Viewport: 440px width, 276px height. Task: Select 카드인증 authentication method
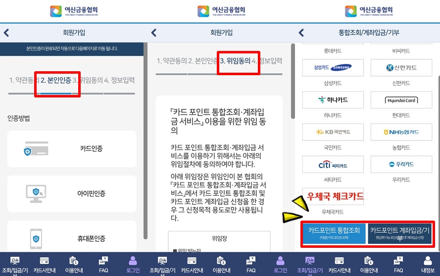tap(72, 149)
